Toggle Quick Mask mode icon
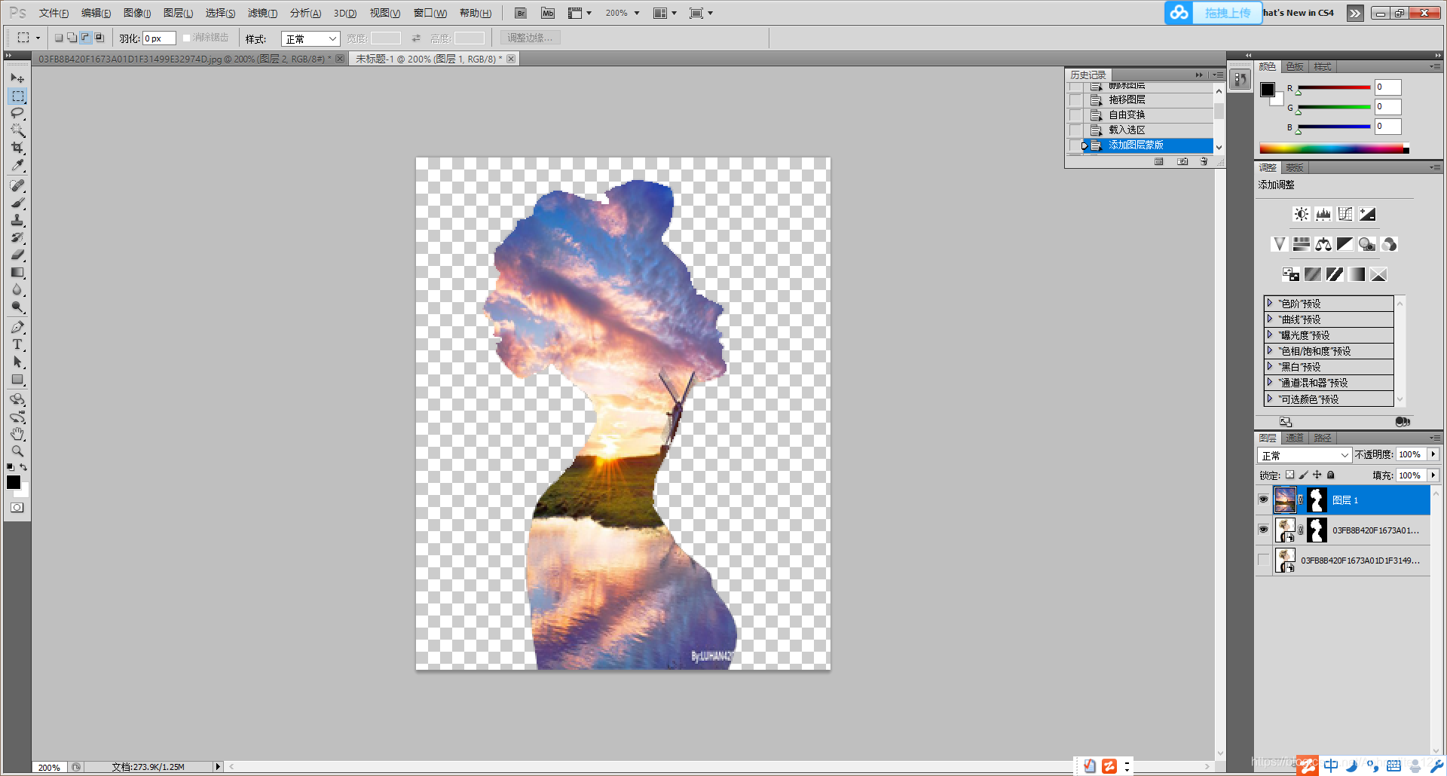Screen dimensions: 1447x776 coord(17,508)
